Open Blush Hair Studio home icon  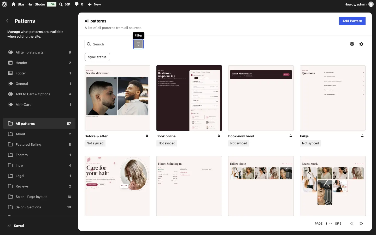point(14,4)
